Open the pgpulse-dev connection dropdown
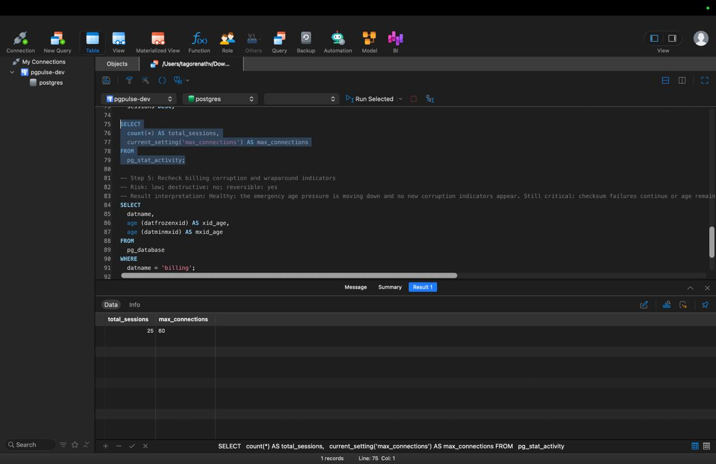The height and width of the screenshot is (464, 716). click(139, 99)
